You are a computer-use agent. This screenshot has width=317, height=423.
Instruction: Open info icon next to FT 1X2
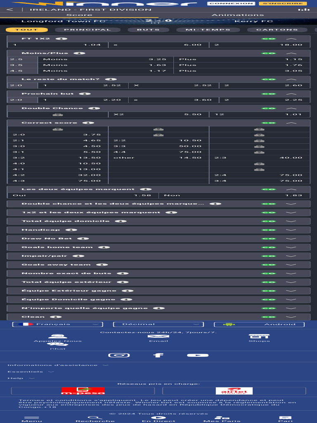point(61,38)
